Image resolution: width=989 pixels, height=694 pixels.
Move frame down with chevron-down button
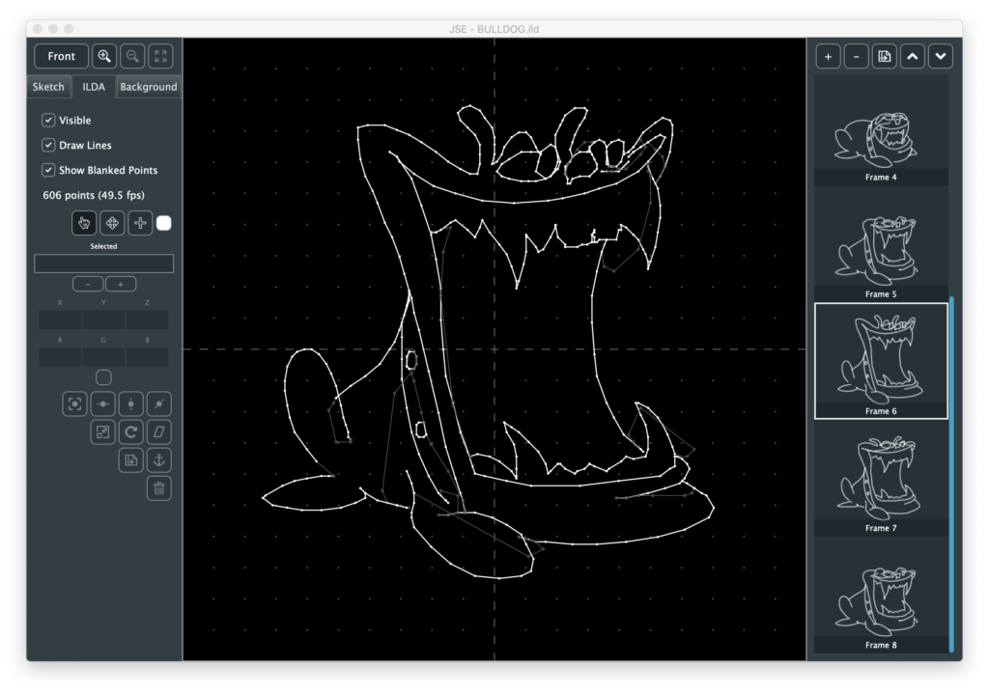tap(941, 57)
